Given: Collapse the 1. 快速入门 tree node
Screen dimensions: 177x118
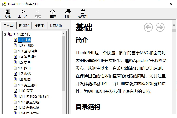Looking at the screenshot, I should [x=5, y=34].
